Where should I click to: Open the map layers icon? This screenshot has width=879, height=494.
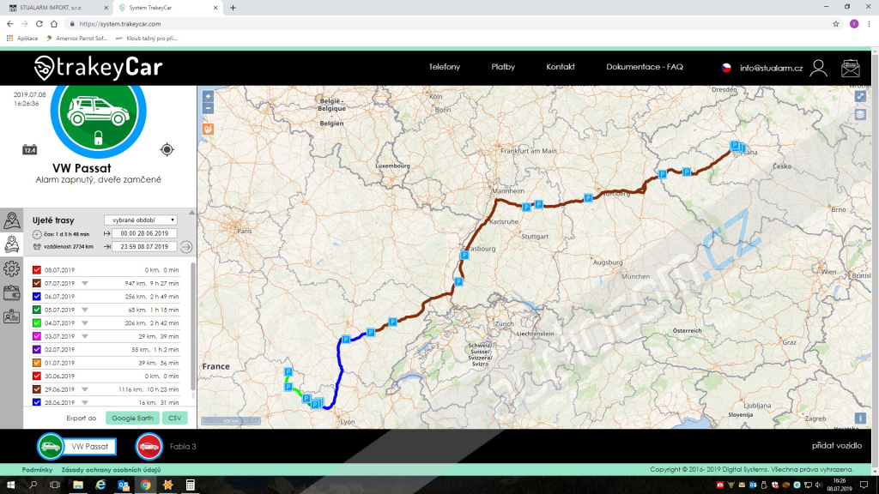pyautogui.click(x=860, y=114)
